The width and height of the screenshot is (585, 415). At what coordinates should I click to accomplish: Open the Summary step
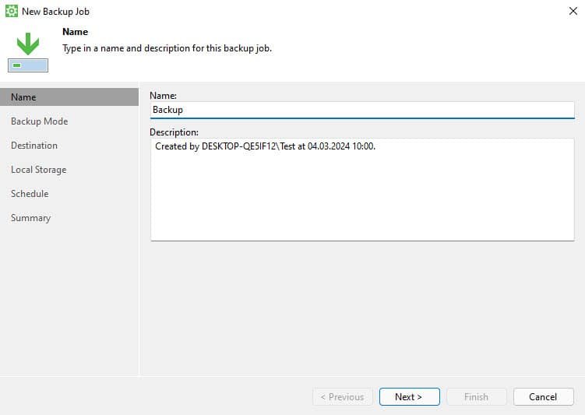pyautogui.click(x=30, y=218)
